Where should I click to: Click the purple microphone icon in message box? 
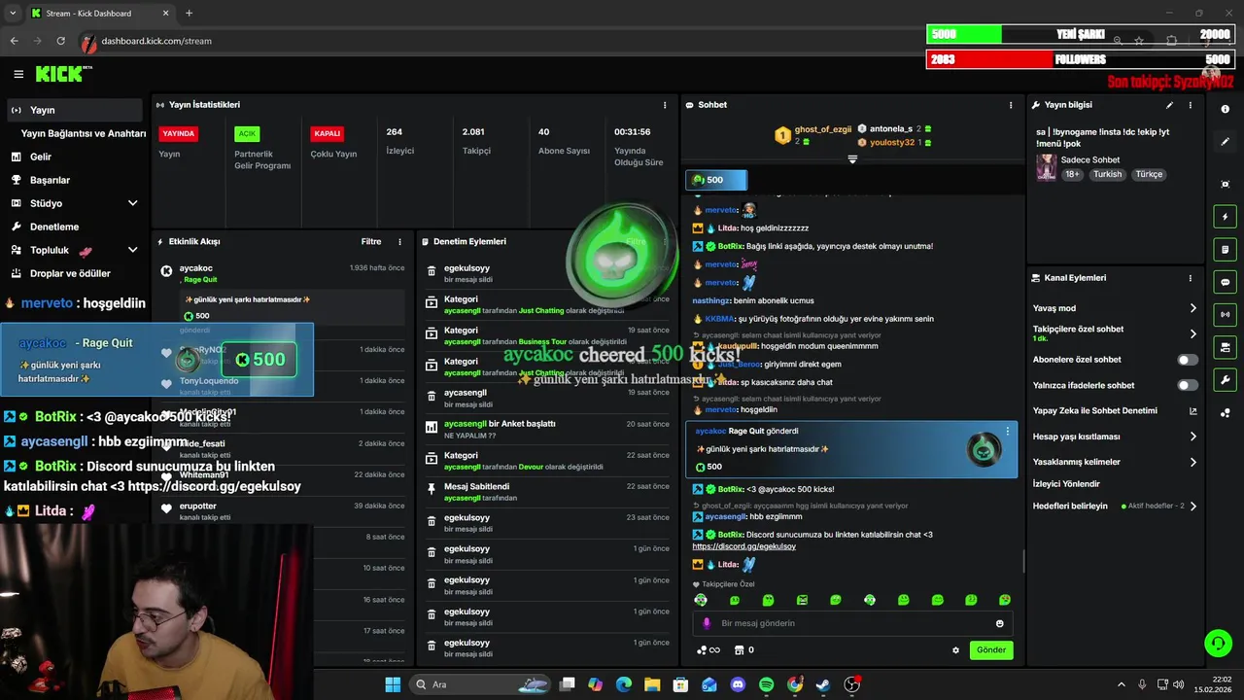[707, 623]
